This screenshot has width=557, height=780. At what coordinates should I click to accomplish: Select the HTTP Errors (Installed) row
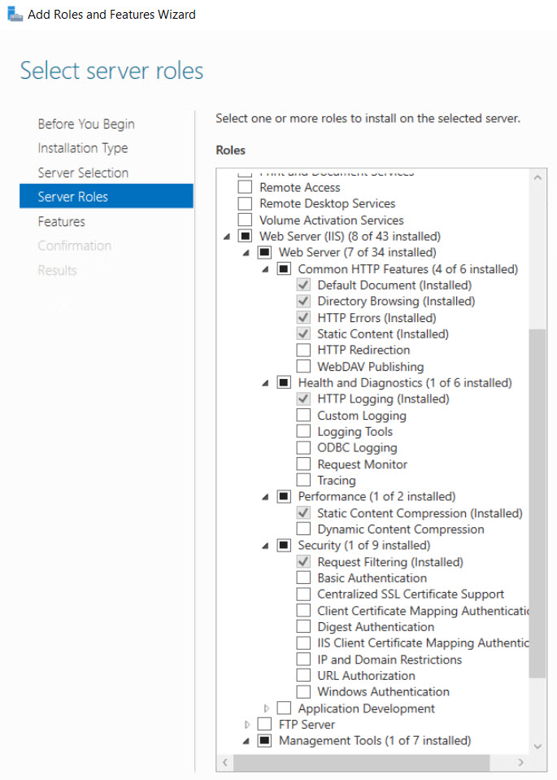376,317
